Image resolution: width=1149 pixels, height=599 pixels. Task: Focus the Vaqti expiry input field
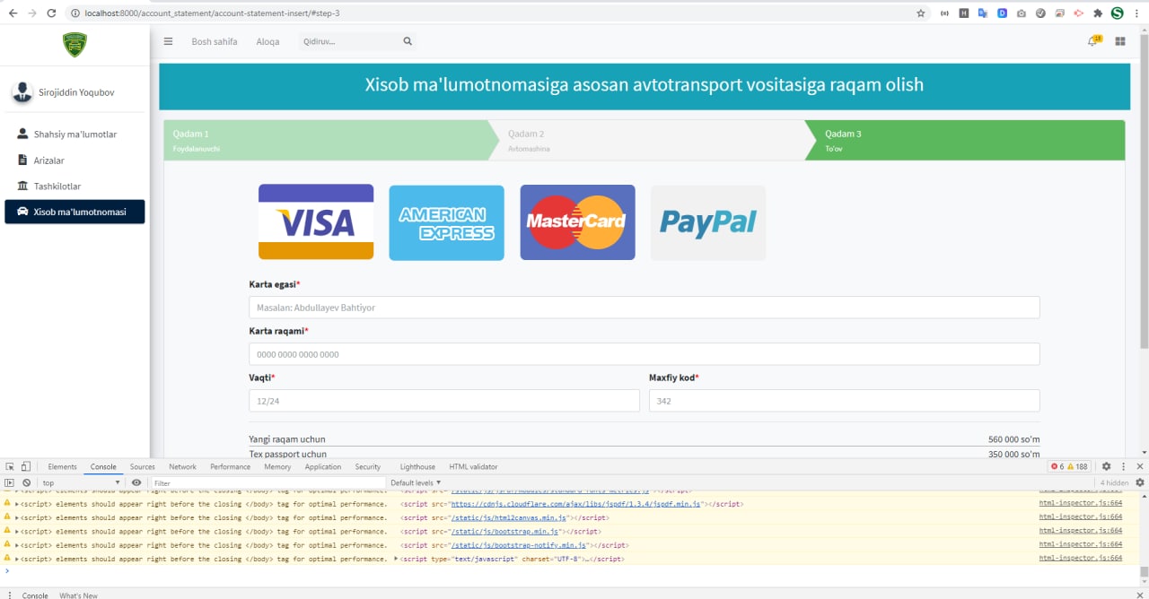(x=444, y=401)
